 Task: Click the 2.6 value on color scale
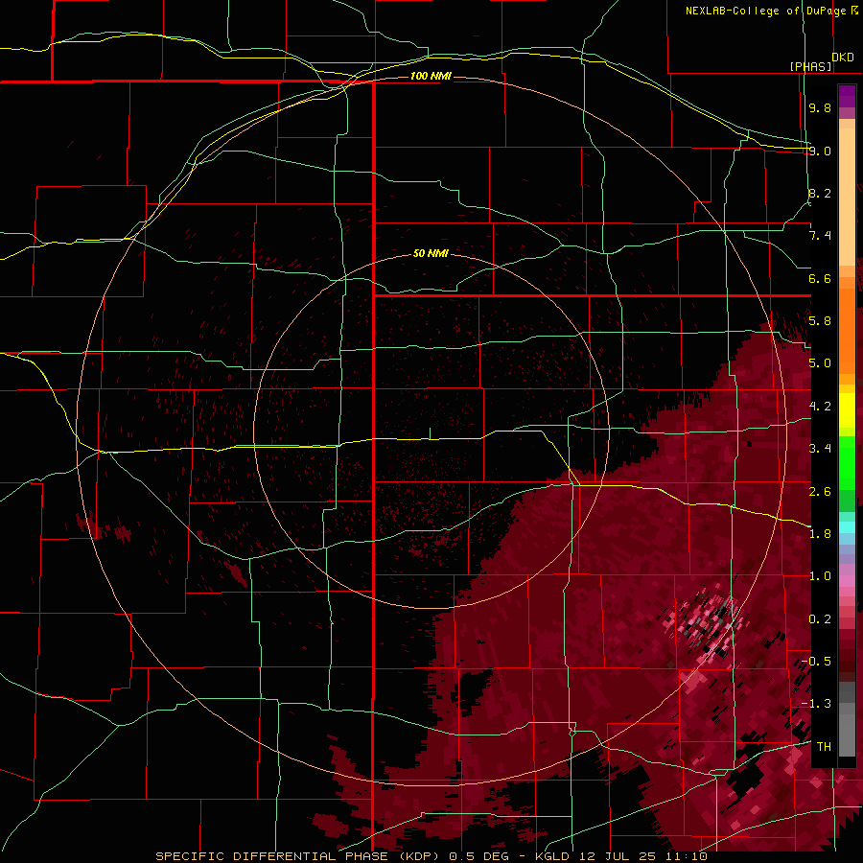pos(820,492)
